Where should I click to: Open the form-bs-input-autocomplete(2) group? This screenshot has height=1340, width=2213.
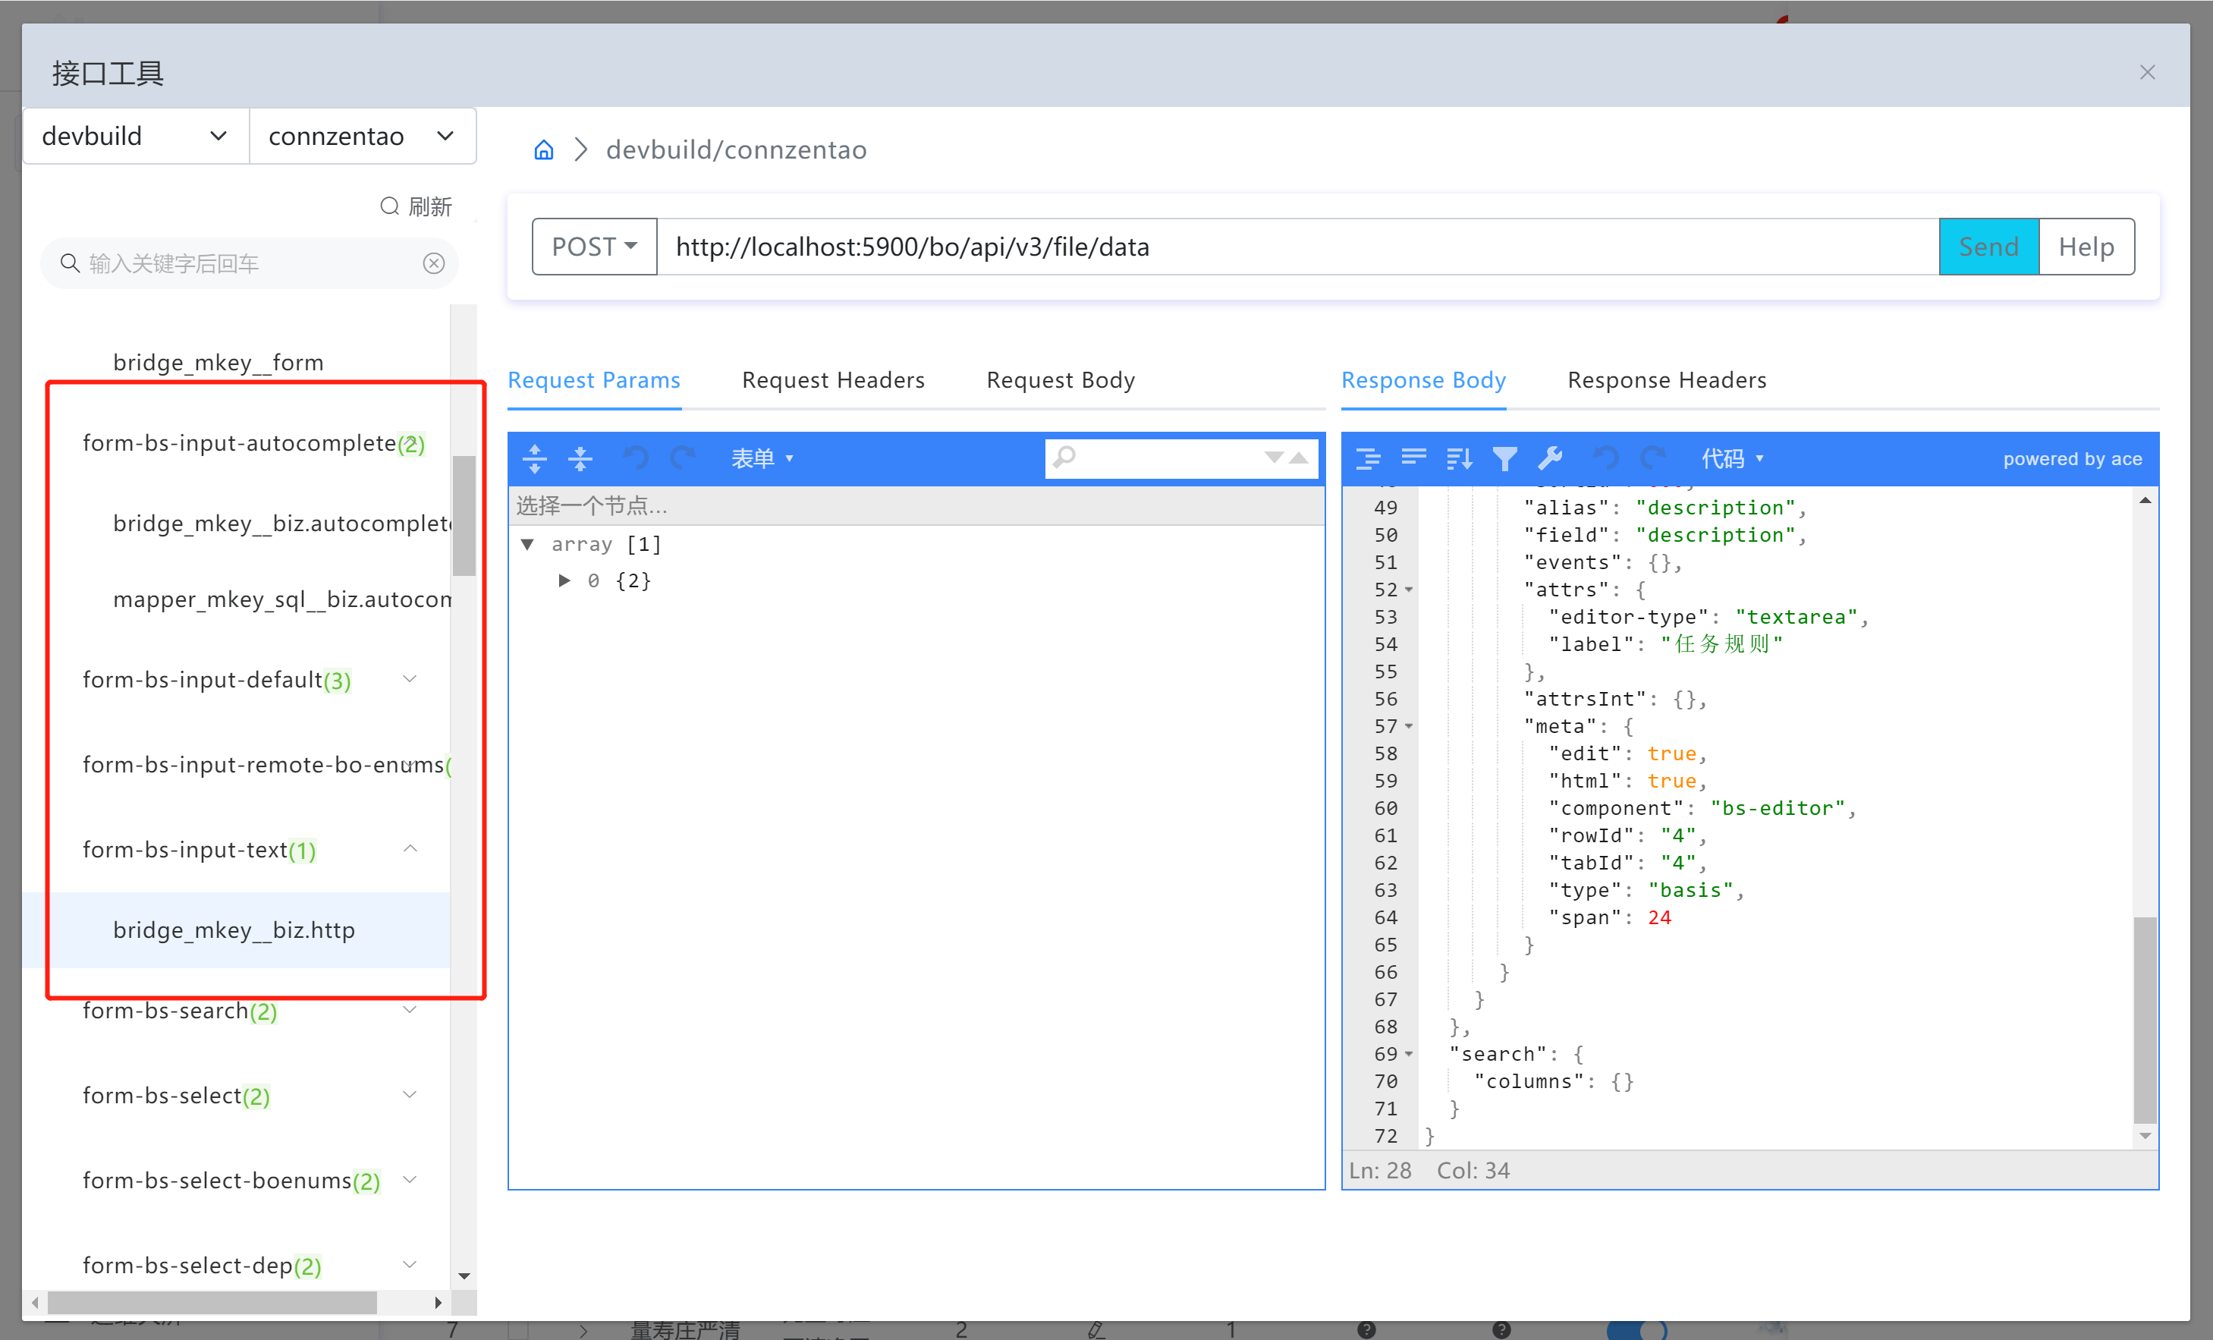(x=254, y=444)
